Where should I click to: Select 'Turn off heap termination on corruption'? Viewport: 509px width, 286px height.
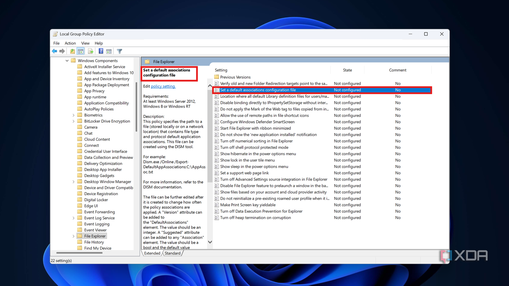tap(256, 218)
